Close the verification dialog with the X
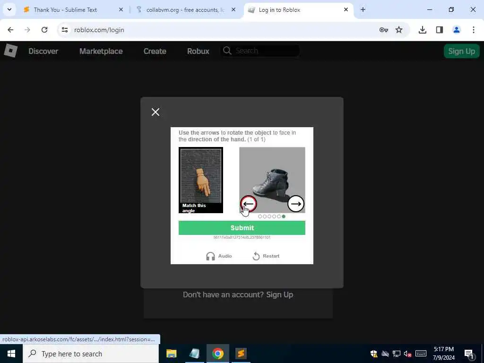 156,112
